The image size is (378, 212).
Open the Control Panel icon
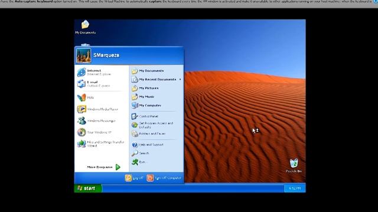click(x=135, y=117)
